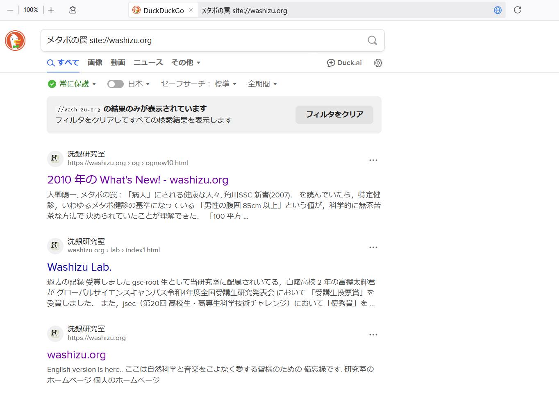The width and height of the screenshot is (559, 394).
Task: Expand the 常に保護 dropdown
Action: 77,84
